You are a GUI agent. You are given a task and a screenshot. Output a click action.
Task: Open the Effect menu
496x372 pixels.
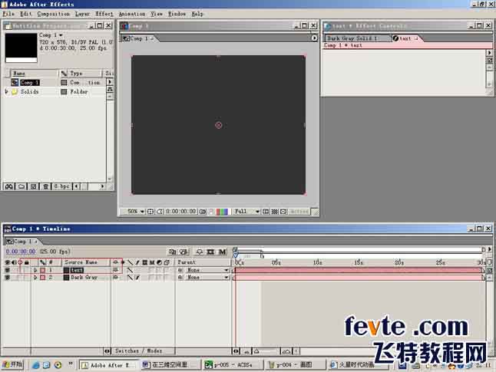click(104, 14)
